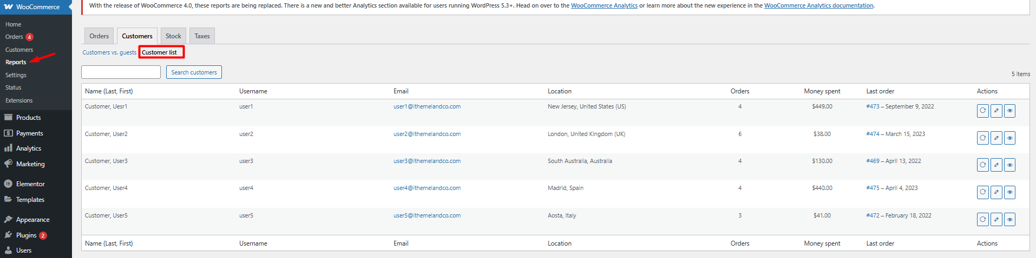This screenshot has width=1036, height=258.
Task: Email user5@ithemelandco.com link
Action: [427, 215]
